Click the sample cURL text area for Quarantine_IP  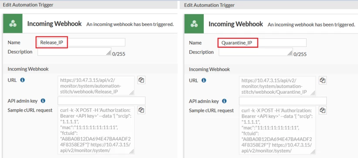[x=277, y=130]
